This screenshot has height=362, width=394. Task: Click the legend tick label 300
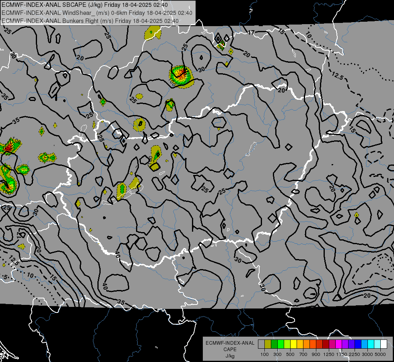click(277, 354)
